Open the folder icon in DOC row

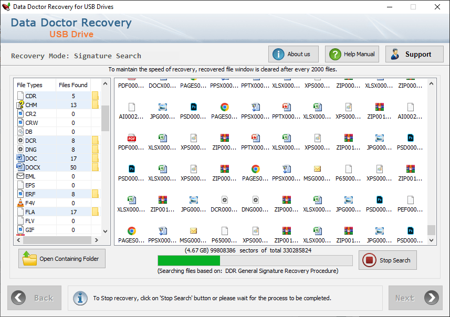tap(95, 158)
